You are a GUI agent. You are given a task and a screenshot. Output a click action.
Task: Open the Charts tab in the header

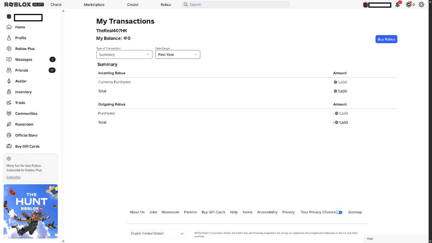point(56,4)
